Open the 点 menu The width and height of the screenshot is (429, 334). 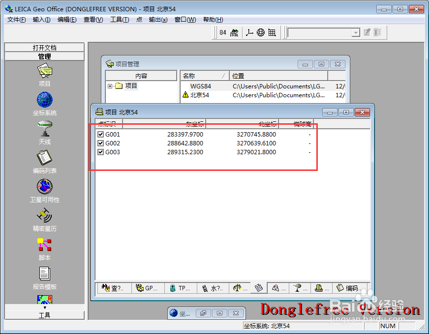tap(139, 20)
